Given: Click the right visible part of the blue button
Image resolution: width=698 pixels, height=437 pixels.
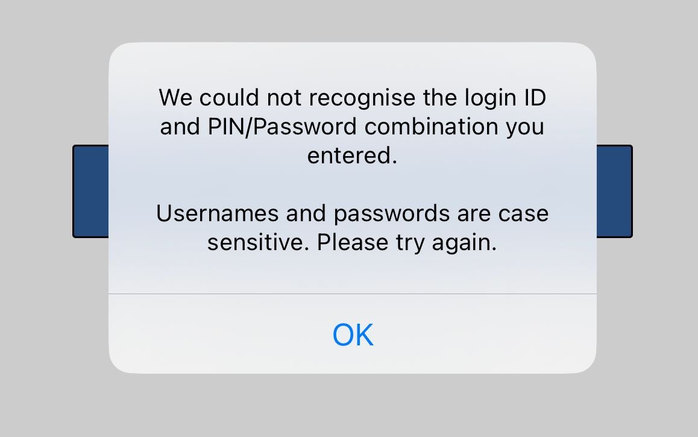Looking at the screenshot, I should click(x=614, y=191).
